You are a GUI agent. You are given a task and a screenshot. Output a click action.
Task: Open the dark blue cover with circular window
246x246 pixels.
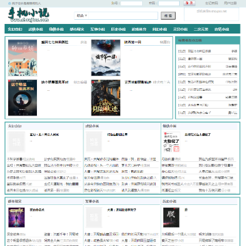point(23,98)
